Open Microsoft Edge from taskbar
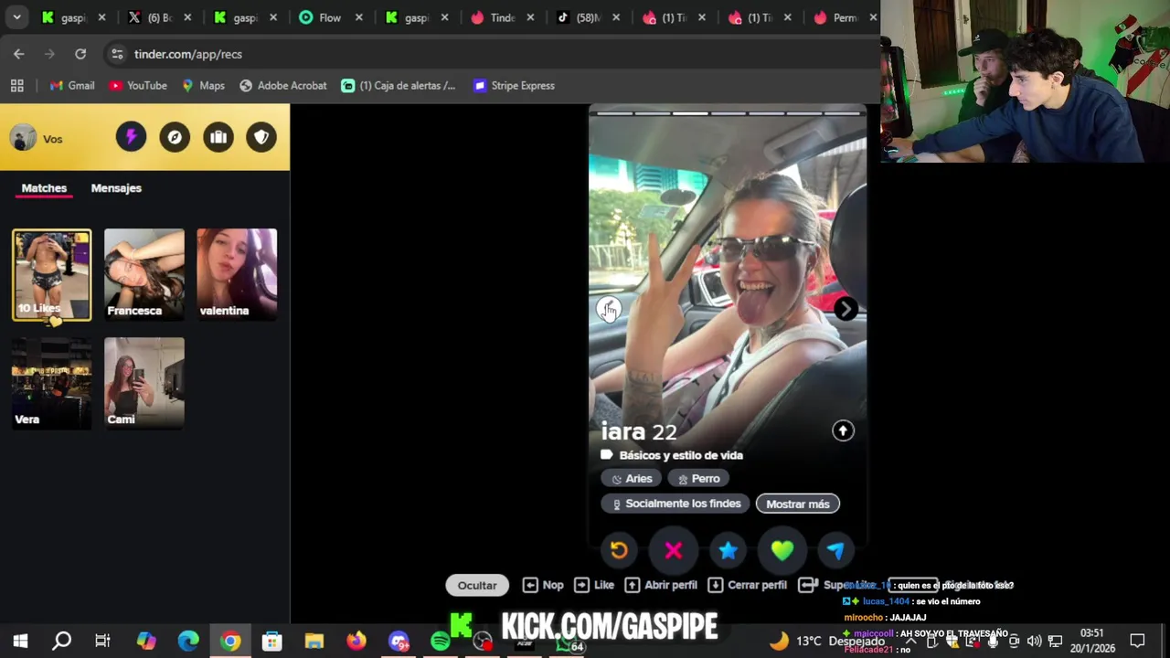Screen dimensions: 1170x658 (x=188, y=641)
